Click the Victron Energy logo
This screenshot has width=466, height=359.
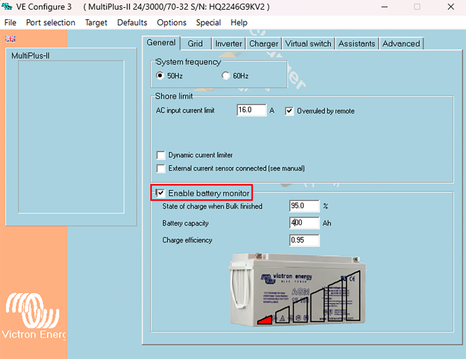pyautogui.click(x=34, y=315)
